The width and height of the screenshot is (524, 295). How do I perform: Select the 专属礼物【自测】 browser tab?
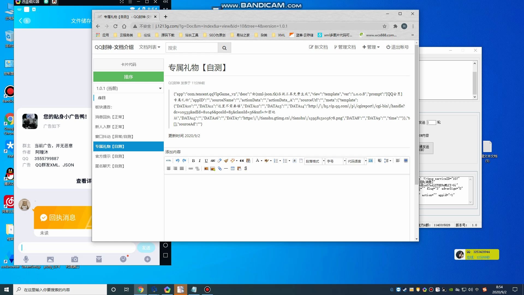pyautogui.click(x=127, y=17)
